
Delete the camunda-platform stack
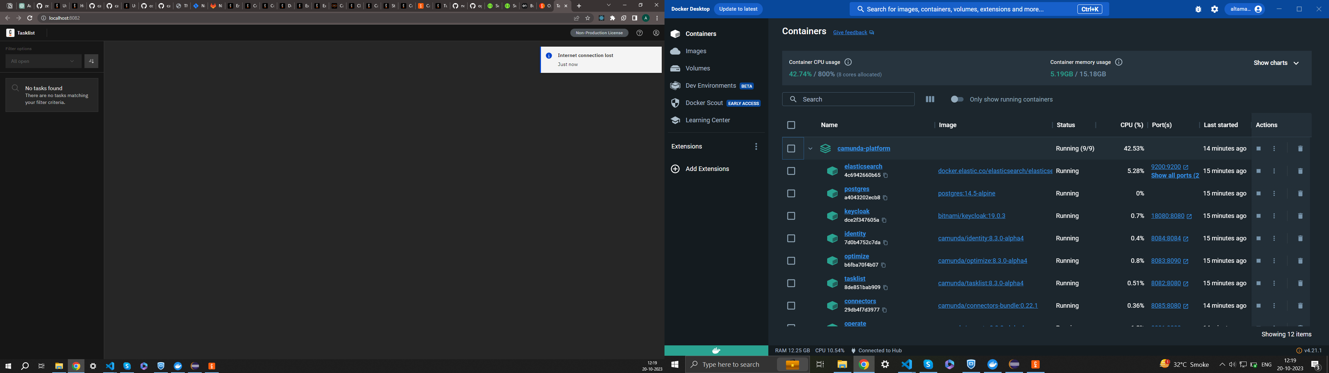pyautogui.click(x=1300, y=149)
